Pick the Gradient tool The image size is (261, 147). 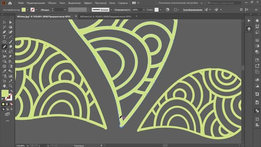11,66
